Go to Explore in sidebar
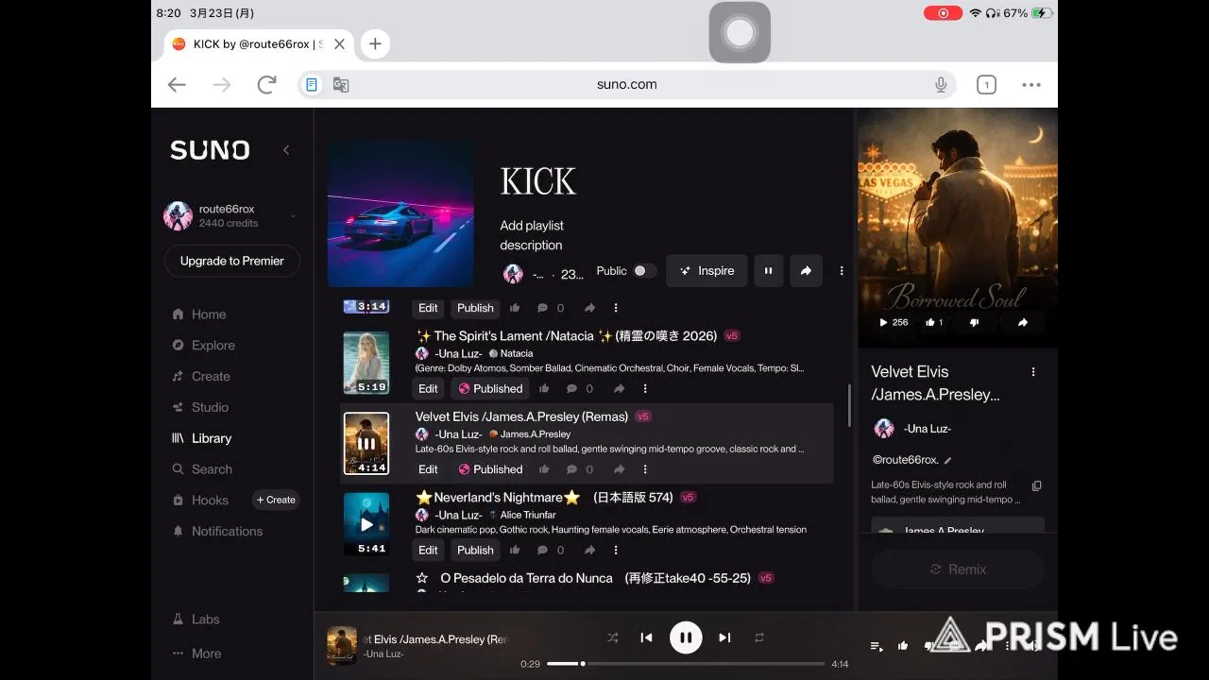The height and width of the screenshot is (680, 1209). (203, 346)
